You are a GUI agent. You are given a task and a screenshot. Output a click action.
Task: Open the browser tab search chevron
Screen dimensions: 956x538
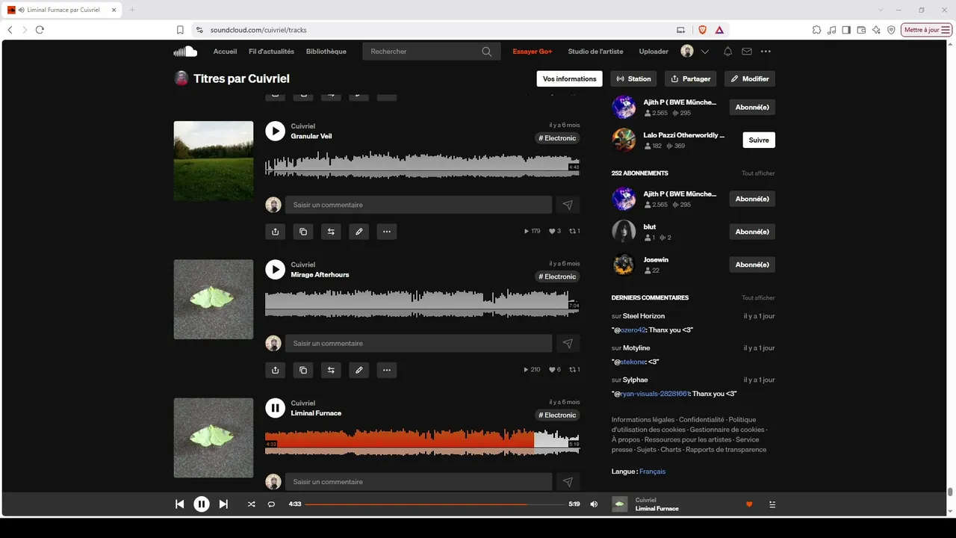pyautogui.click(x=881, y=10)
